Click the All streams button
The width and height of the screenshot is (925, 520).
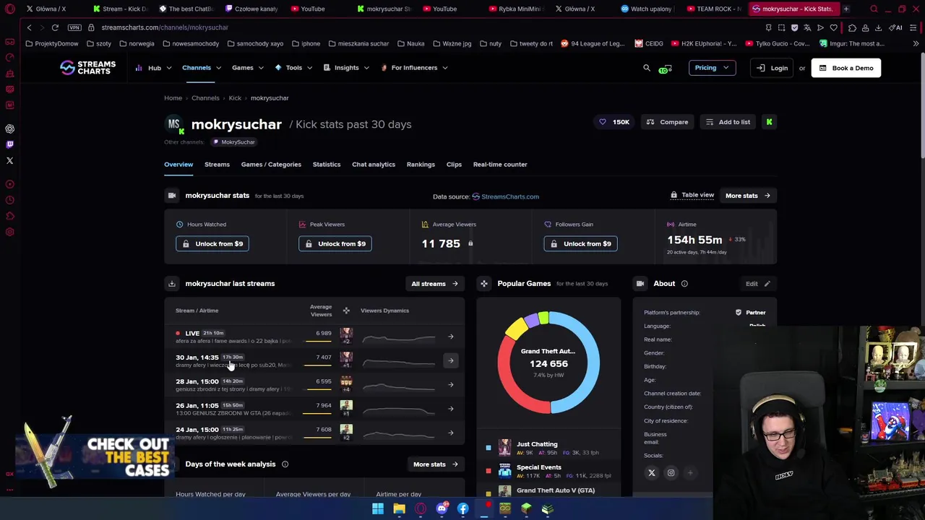pyautogui.click(x=434, y=284)
